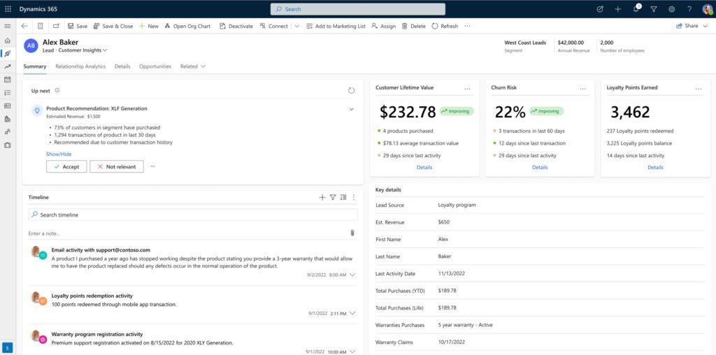Open Details link under Churn Risk

pos(540,168)
